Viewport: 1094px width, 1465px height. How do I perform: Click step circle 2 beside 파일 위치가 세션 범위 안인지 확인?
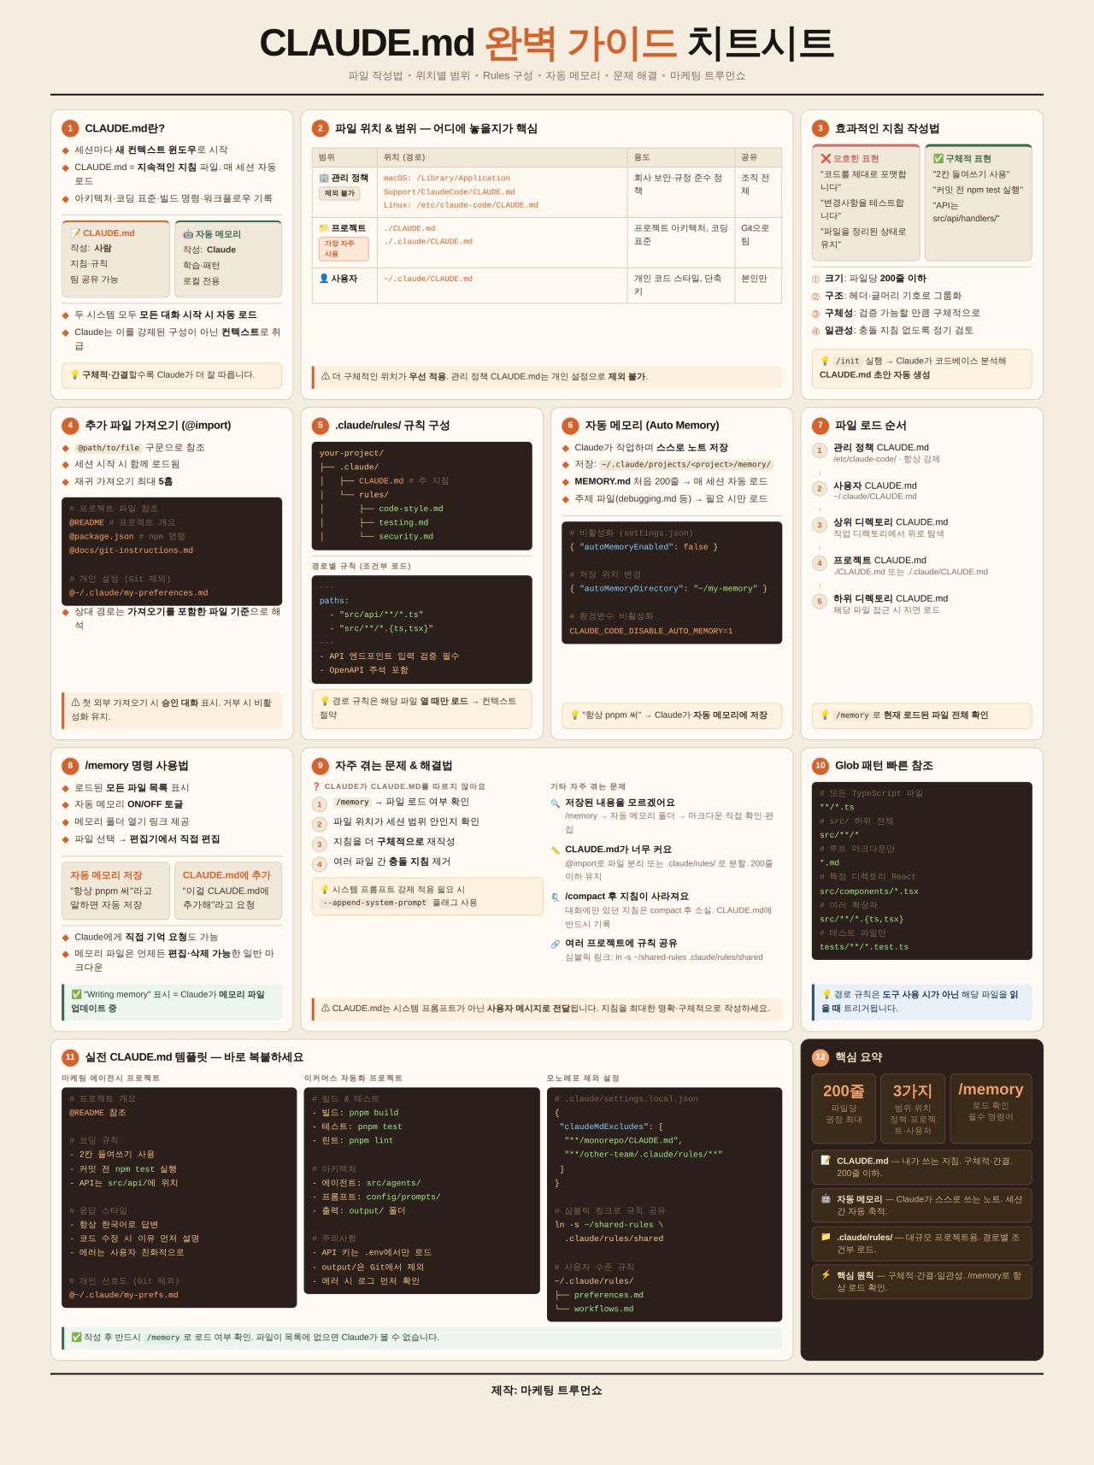pos(320,824)
